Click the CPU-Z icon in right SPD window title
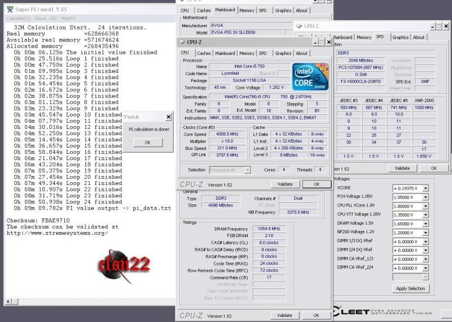Screen dimensions: 452x322 [299, 26]
